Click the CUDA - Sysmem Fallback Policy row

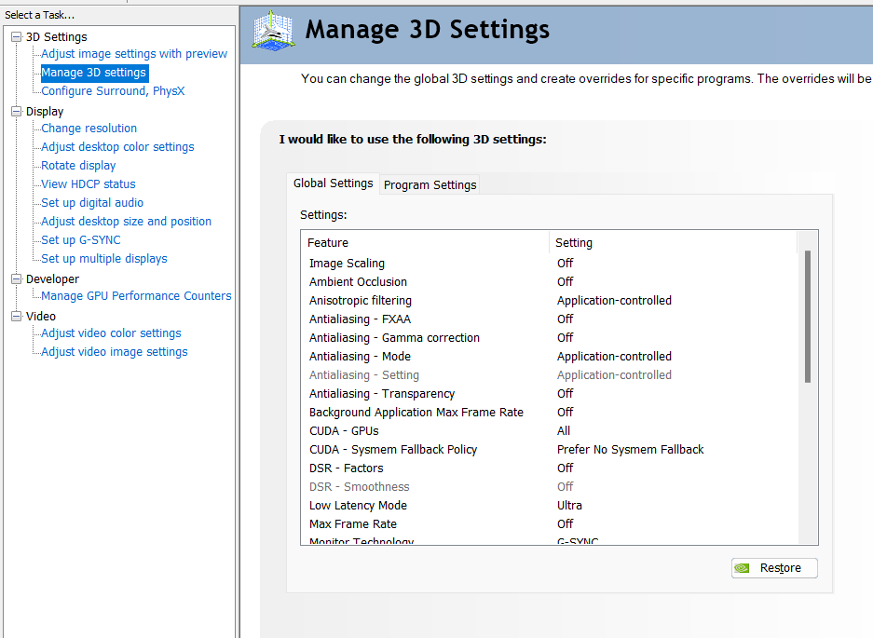392,450
